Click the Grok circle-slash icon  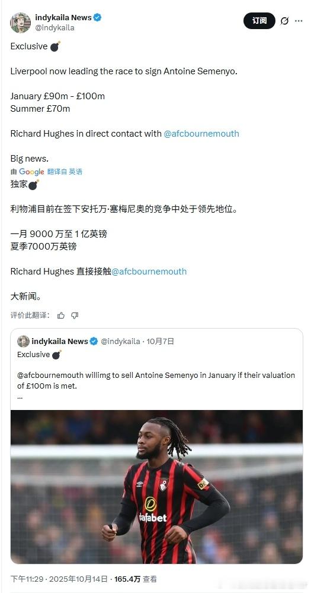(284, 21)
